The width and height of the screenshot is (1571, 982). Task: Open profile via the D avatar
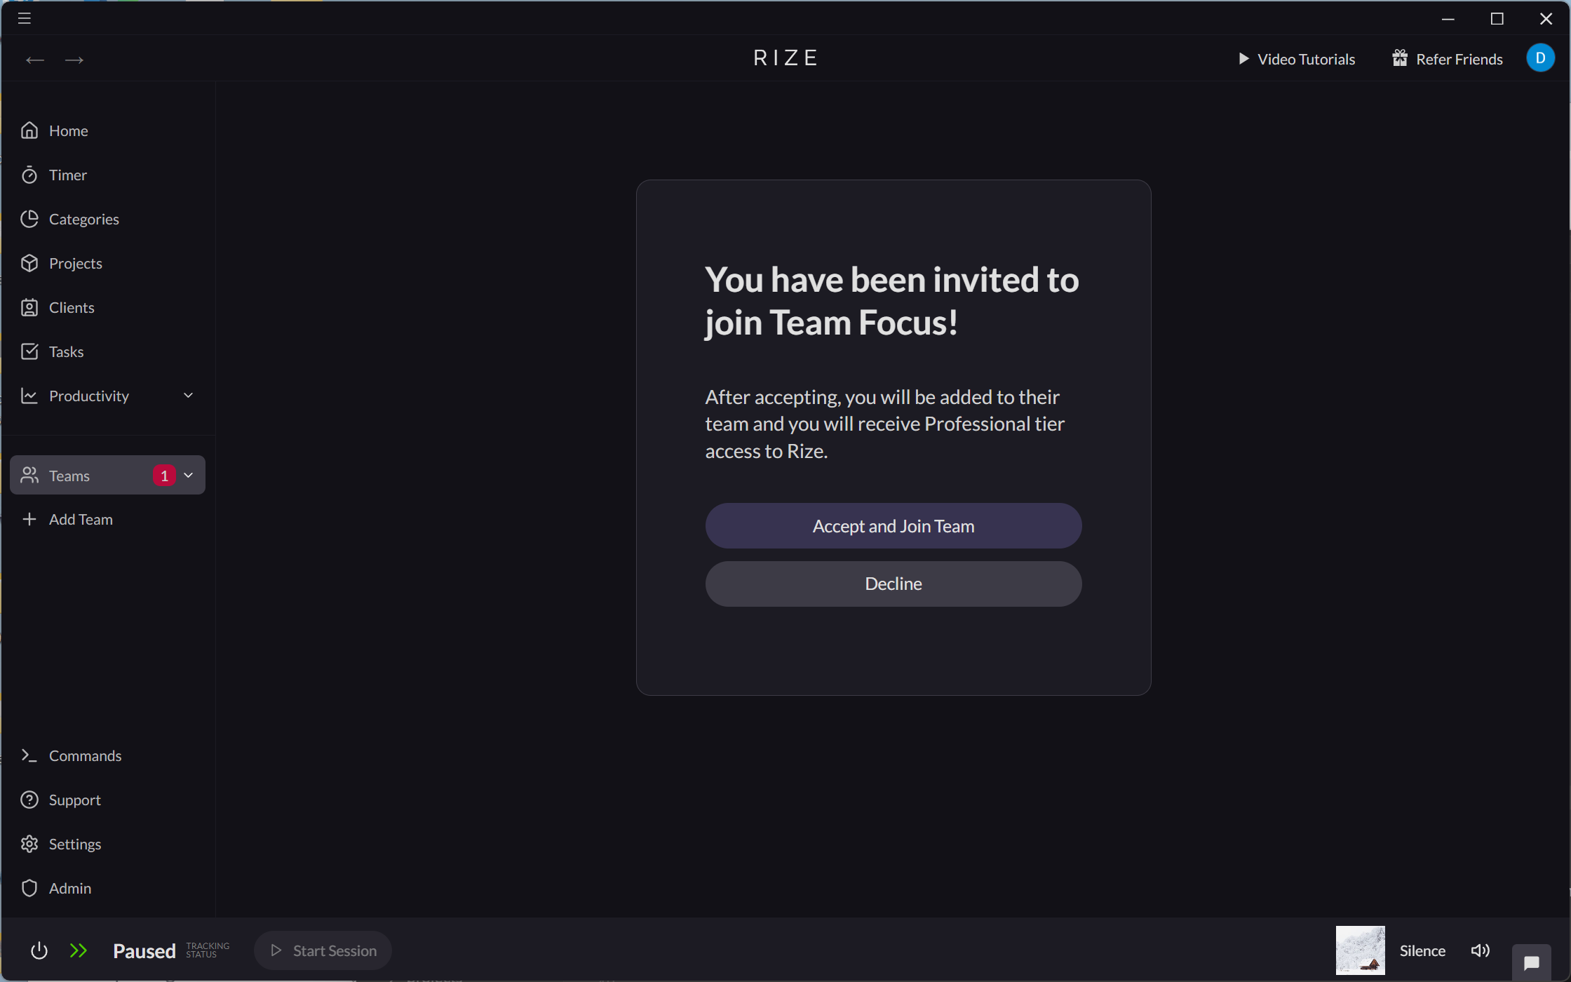[x=1540, y=58]
